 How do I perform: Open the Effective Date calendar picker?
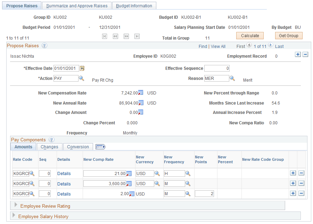[82, 68]
